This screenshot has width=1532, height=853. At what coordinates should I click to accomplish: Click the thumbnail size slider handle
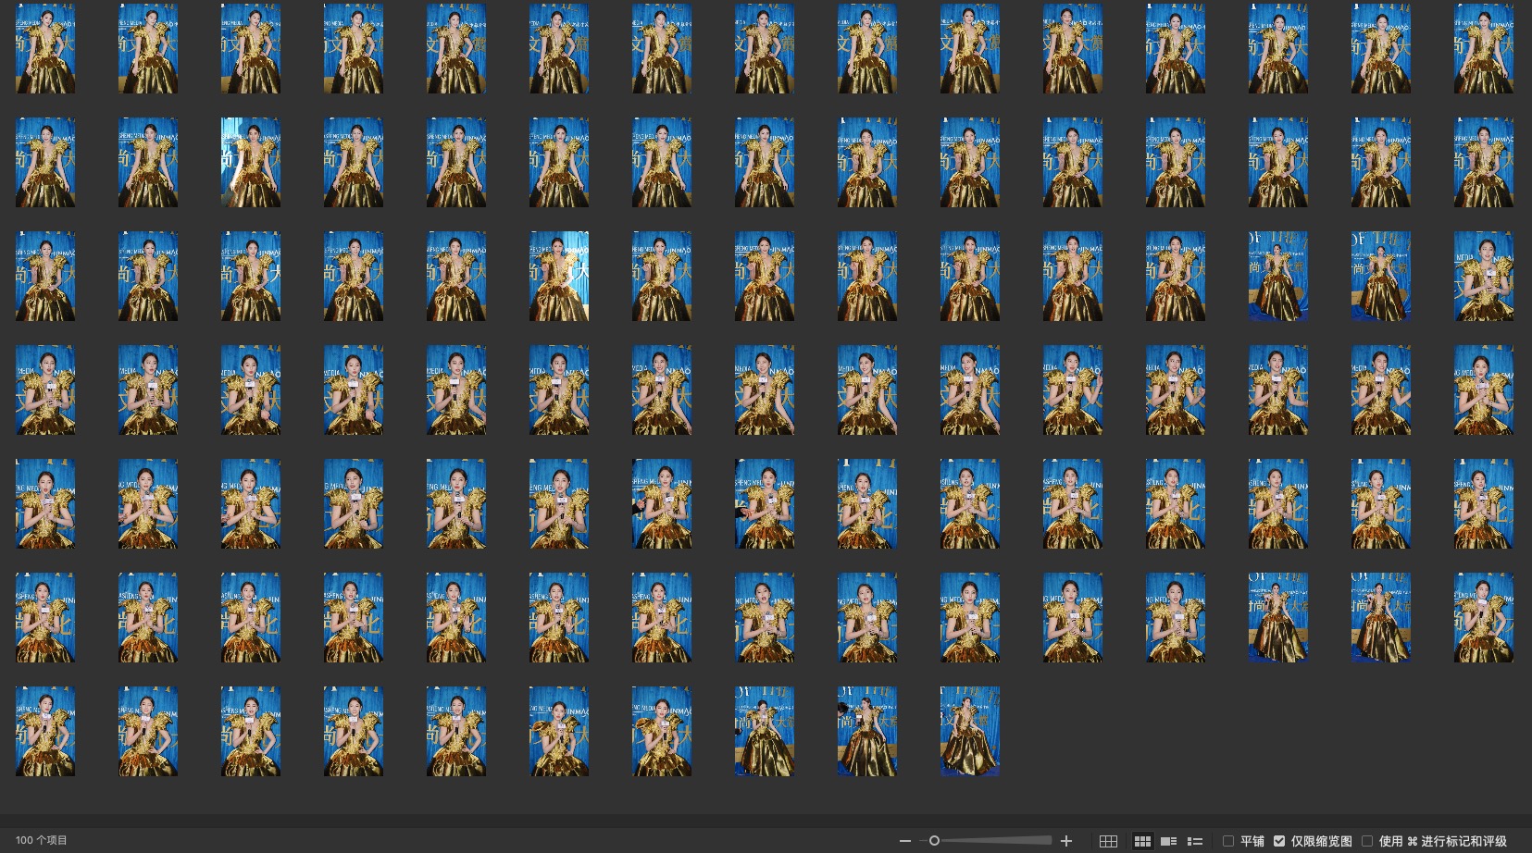(x=934, y=841)
